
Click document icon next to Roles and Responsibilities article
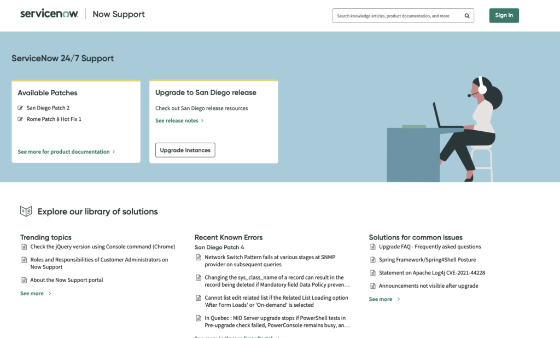24,260
